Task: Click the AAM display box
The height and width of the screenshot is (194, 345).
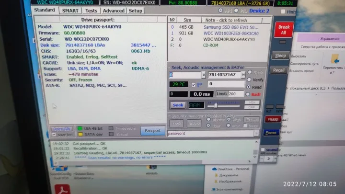Action: coord(196,105)
